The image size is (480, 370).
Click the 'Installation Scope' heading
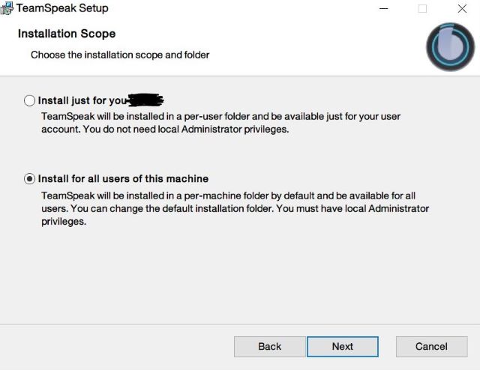coord(67,34)
